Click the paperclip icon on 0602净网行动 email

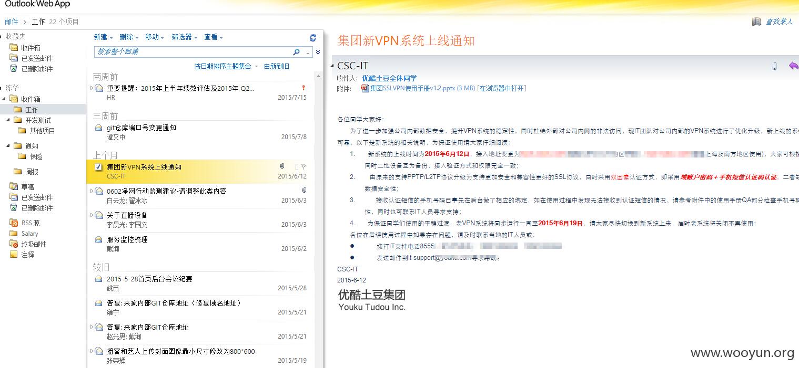305,191
